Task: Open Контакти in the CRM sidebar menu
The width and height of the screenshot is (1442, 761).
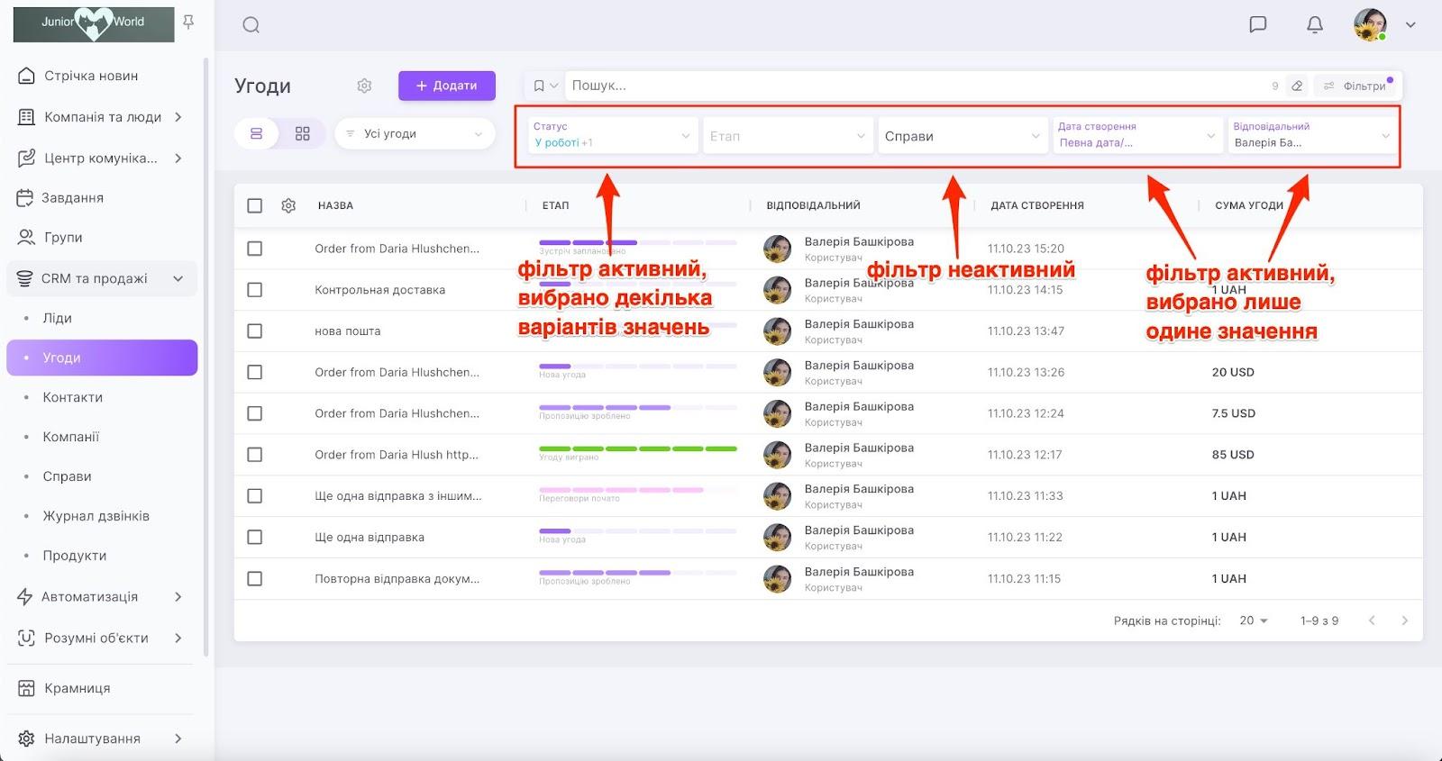Action: point(72,397)
